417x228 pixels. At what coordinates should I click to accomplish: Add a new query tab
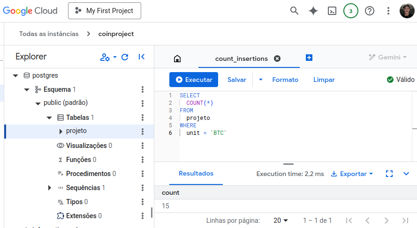point(309,58)
